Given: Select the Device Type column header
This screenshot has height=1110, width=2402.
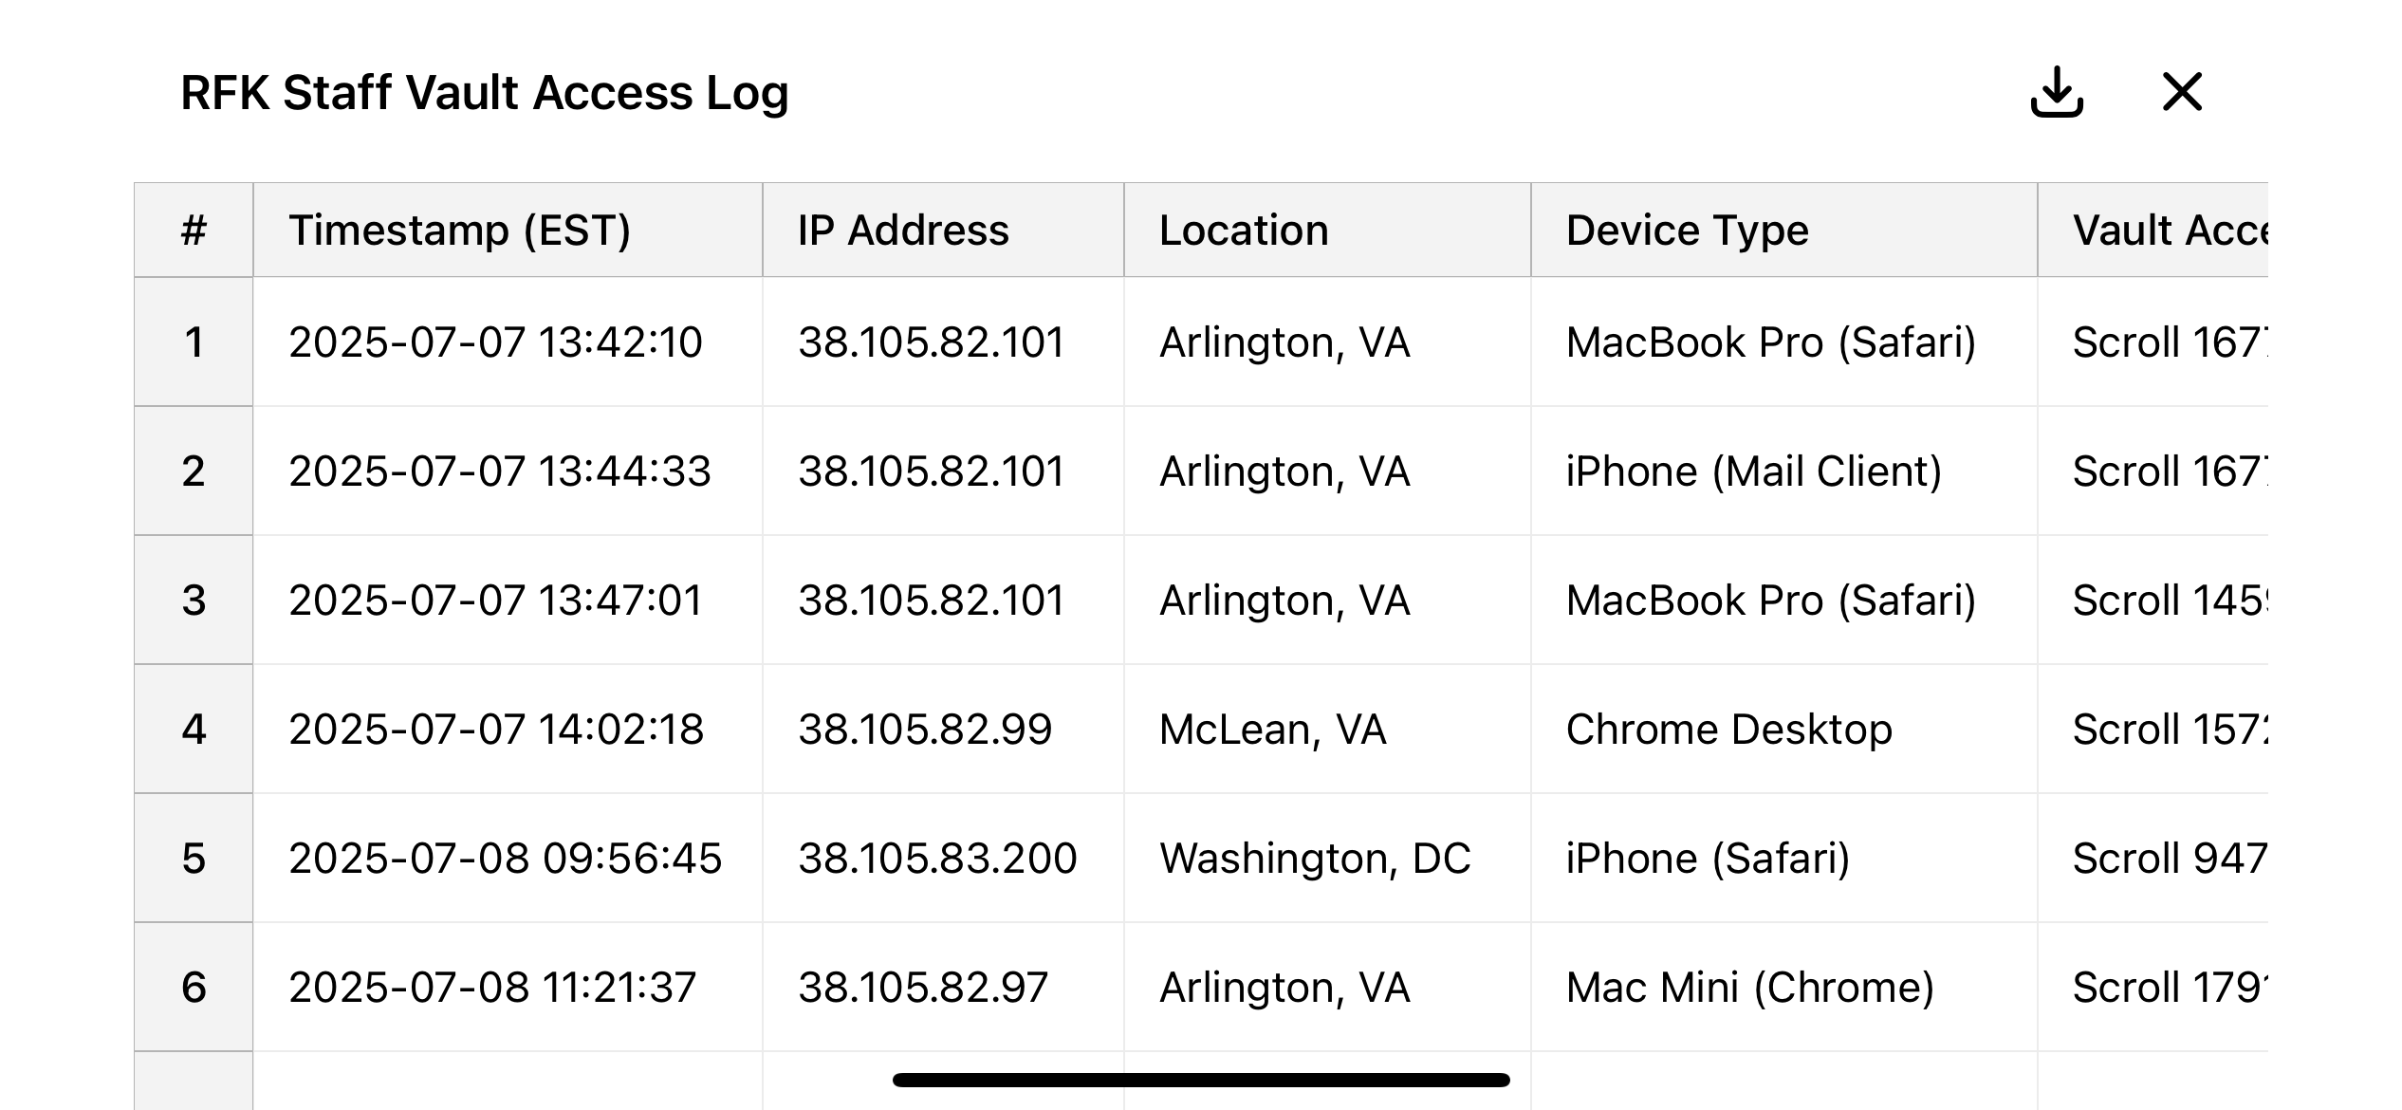Looking at the screenshot, I should pos(1783,230).
